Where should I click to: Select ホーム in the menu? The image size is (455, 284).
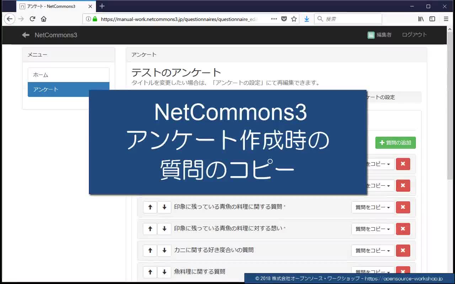[69, 75]
